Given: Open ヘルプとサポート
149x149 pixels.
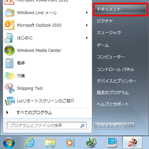Looking at the screenshot, I should point(113,104).
